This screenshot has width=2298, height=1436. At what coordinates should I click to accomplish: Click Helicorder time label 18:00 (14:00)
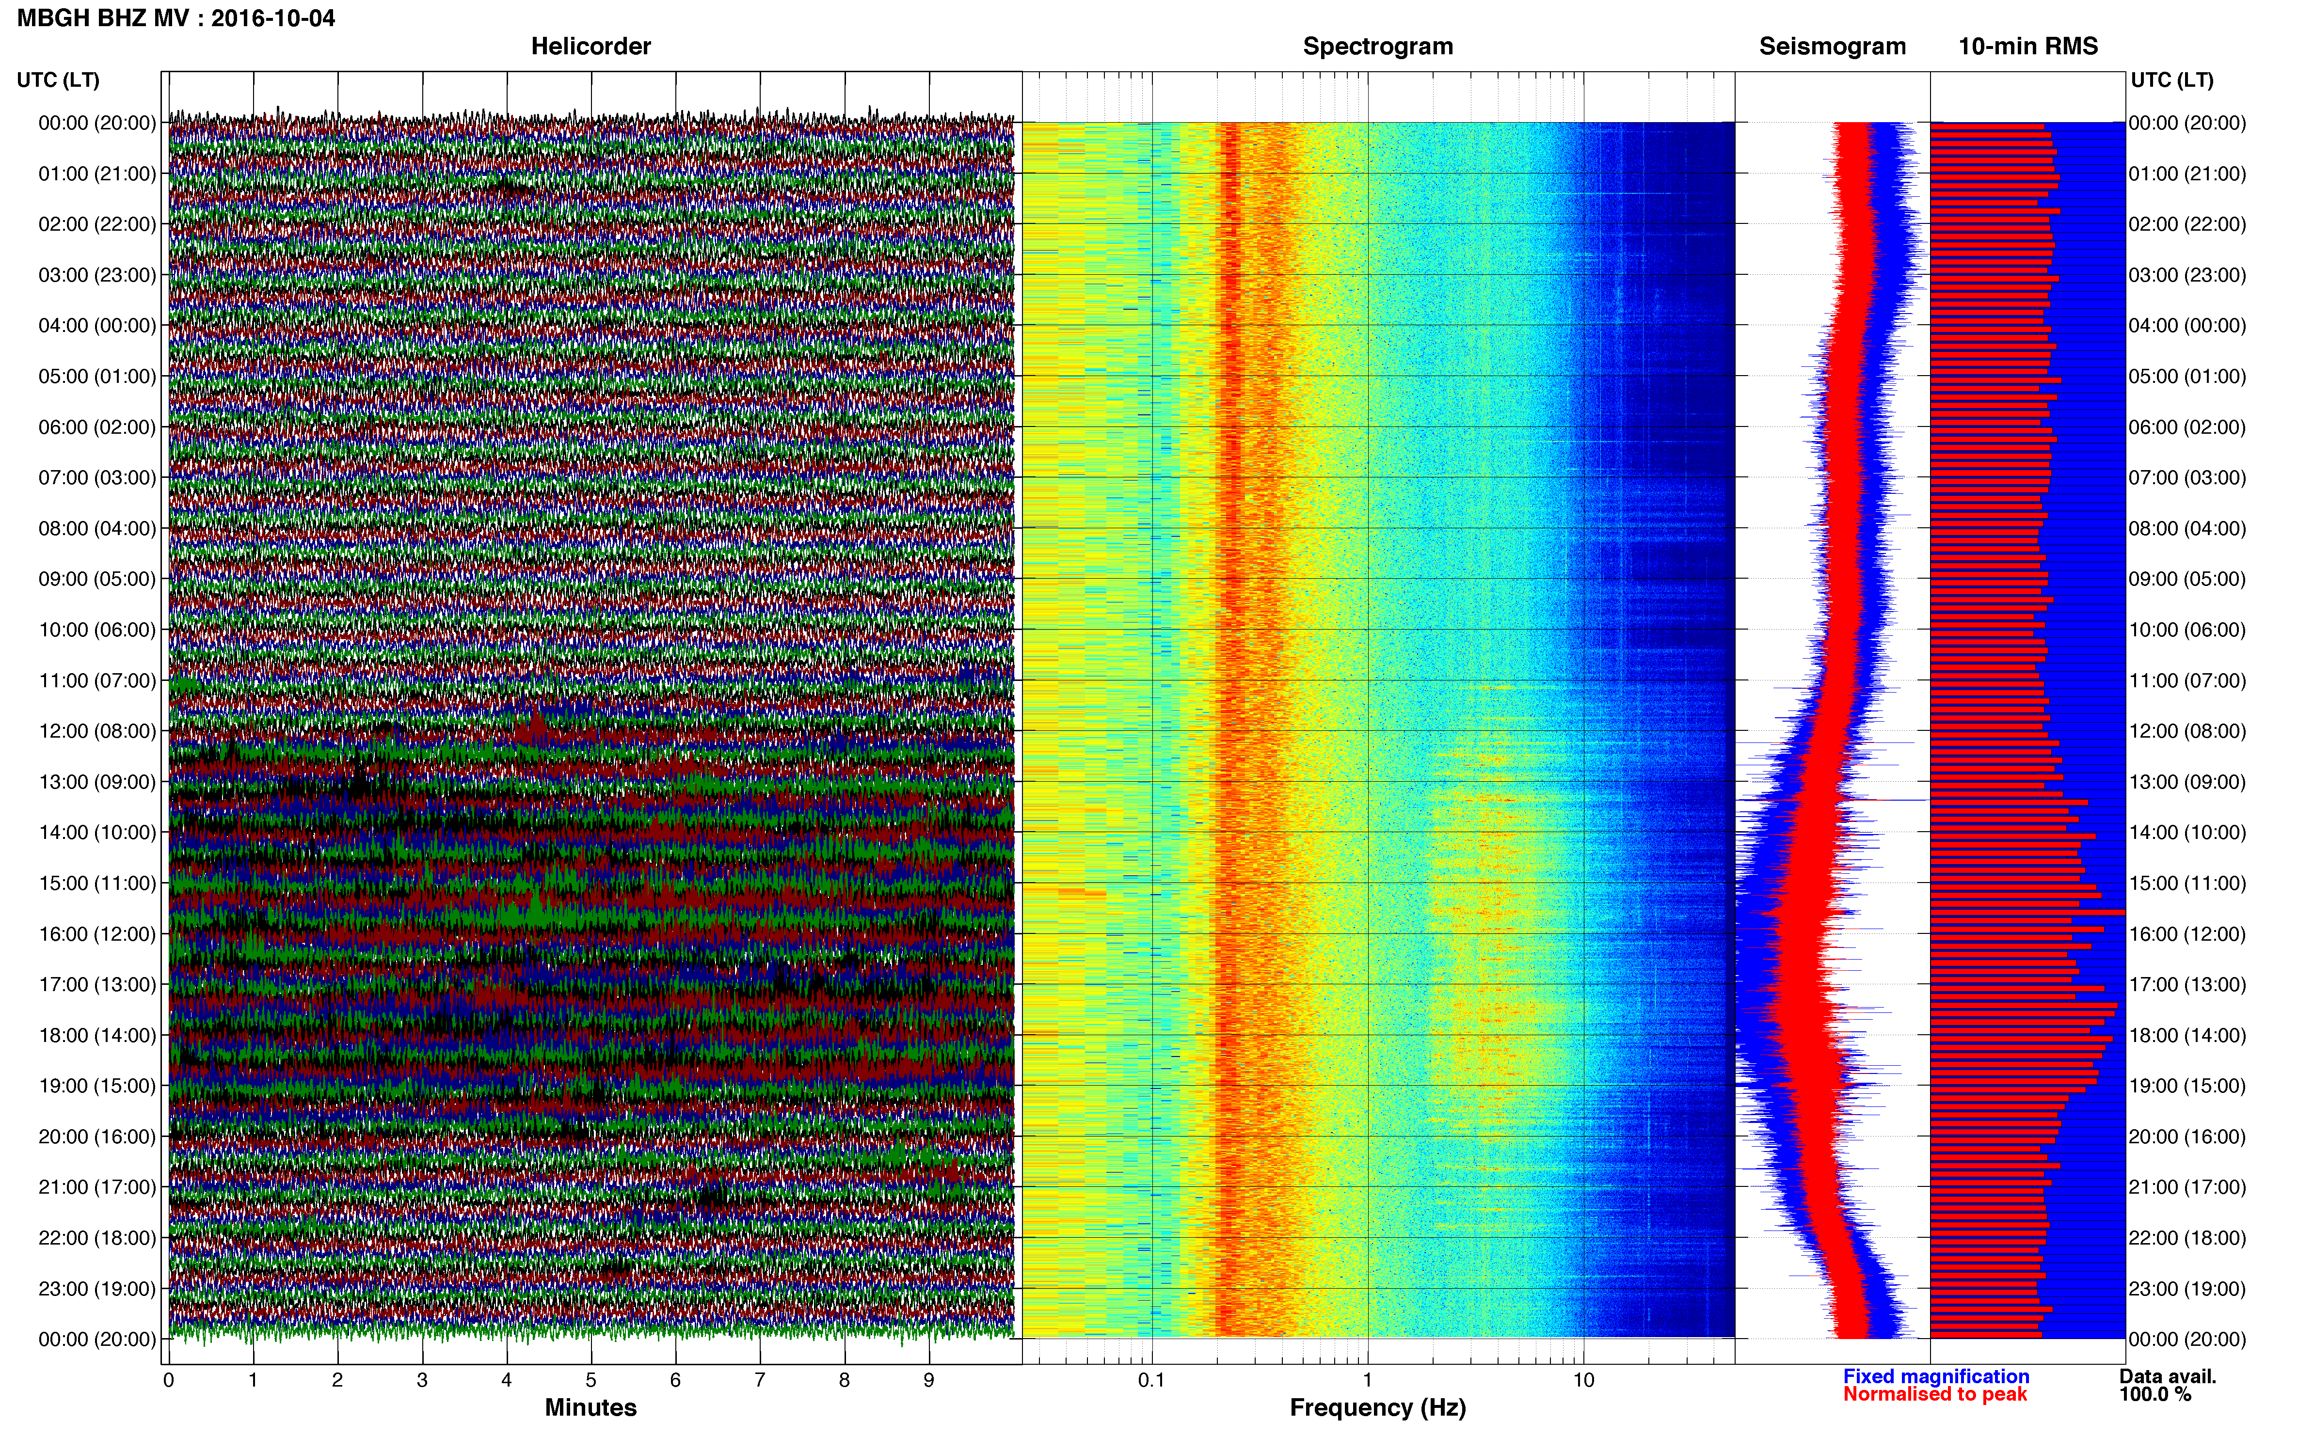point(97,1035)
